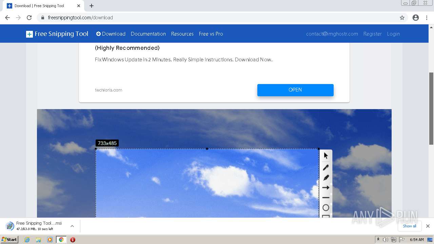Select the pointer tool in snipping toolbar
434x244 pixels.
(x=326, y=156)
